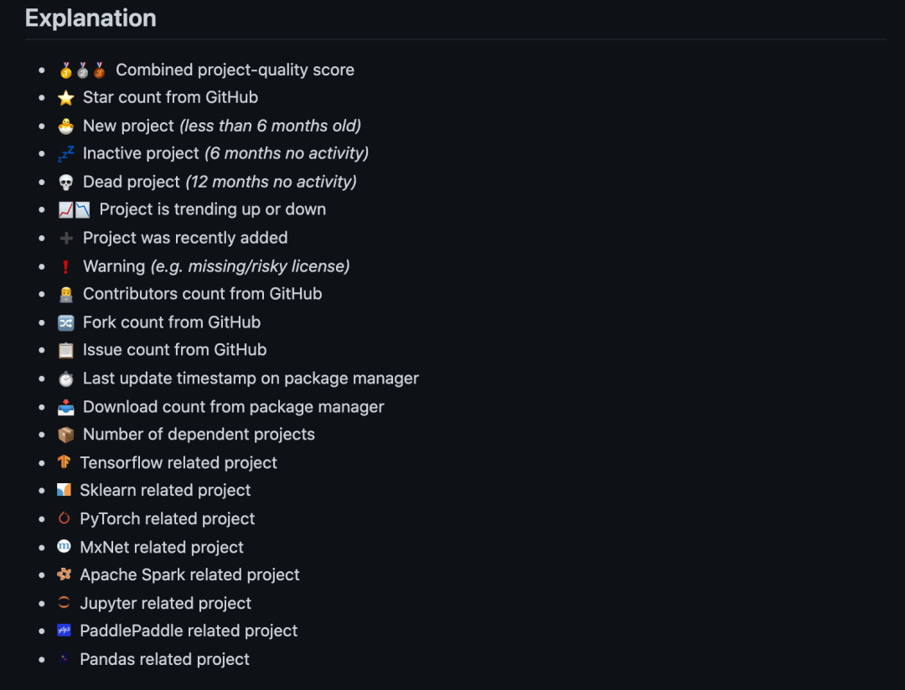
Task: Click the red exclamation warning icon
Action: point(66,266)
